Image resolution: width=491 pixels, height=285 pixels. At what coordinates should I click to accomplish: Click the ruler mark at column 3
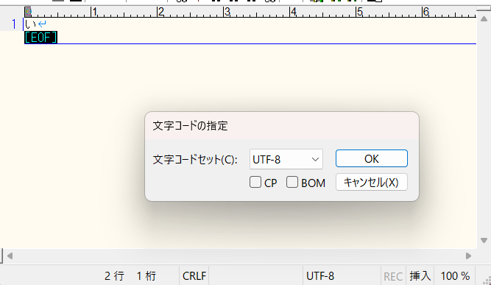pyautogui.click(x=227, y=12)
